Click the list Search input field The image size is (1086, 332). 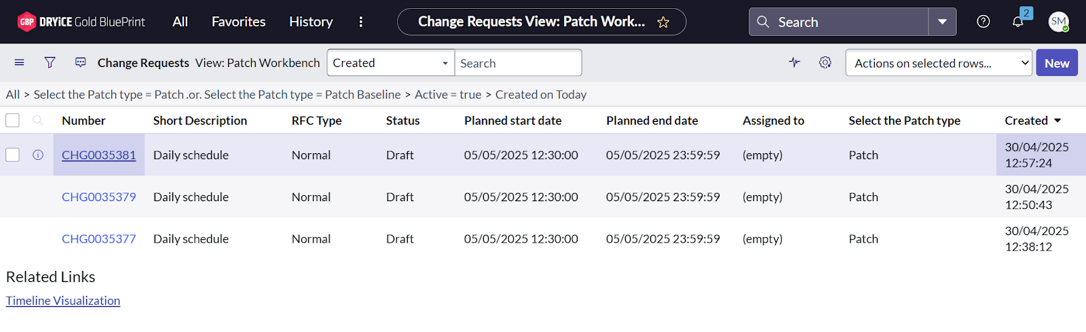(517, 63)
